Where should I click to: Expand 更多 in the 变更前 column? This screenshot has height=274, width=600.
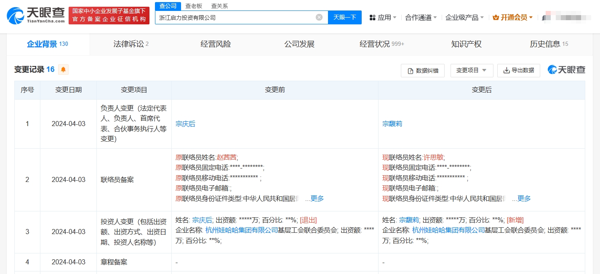tap(317, 198)
